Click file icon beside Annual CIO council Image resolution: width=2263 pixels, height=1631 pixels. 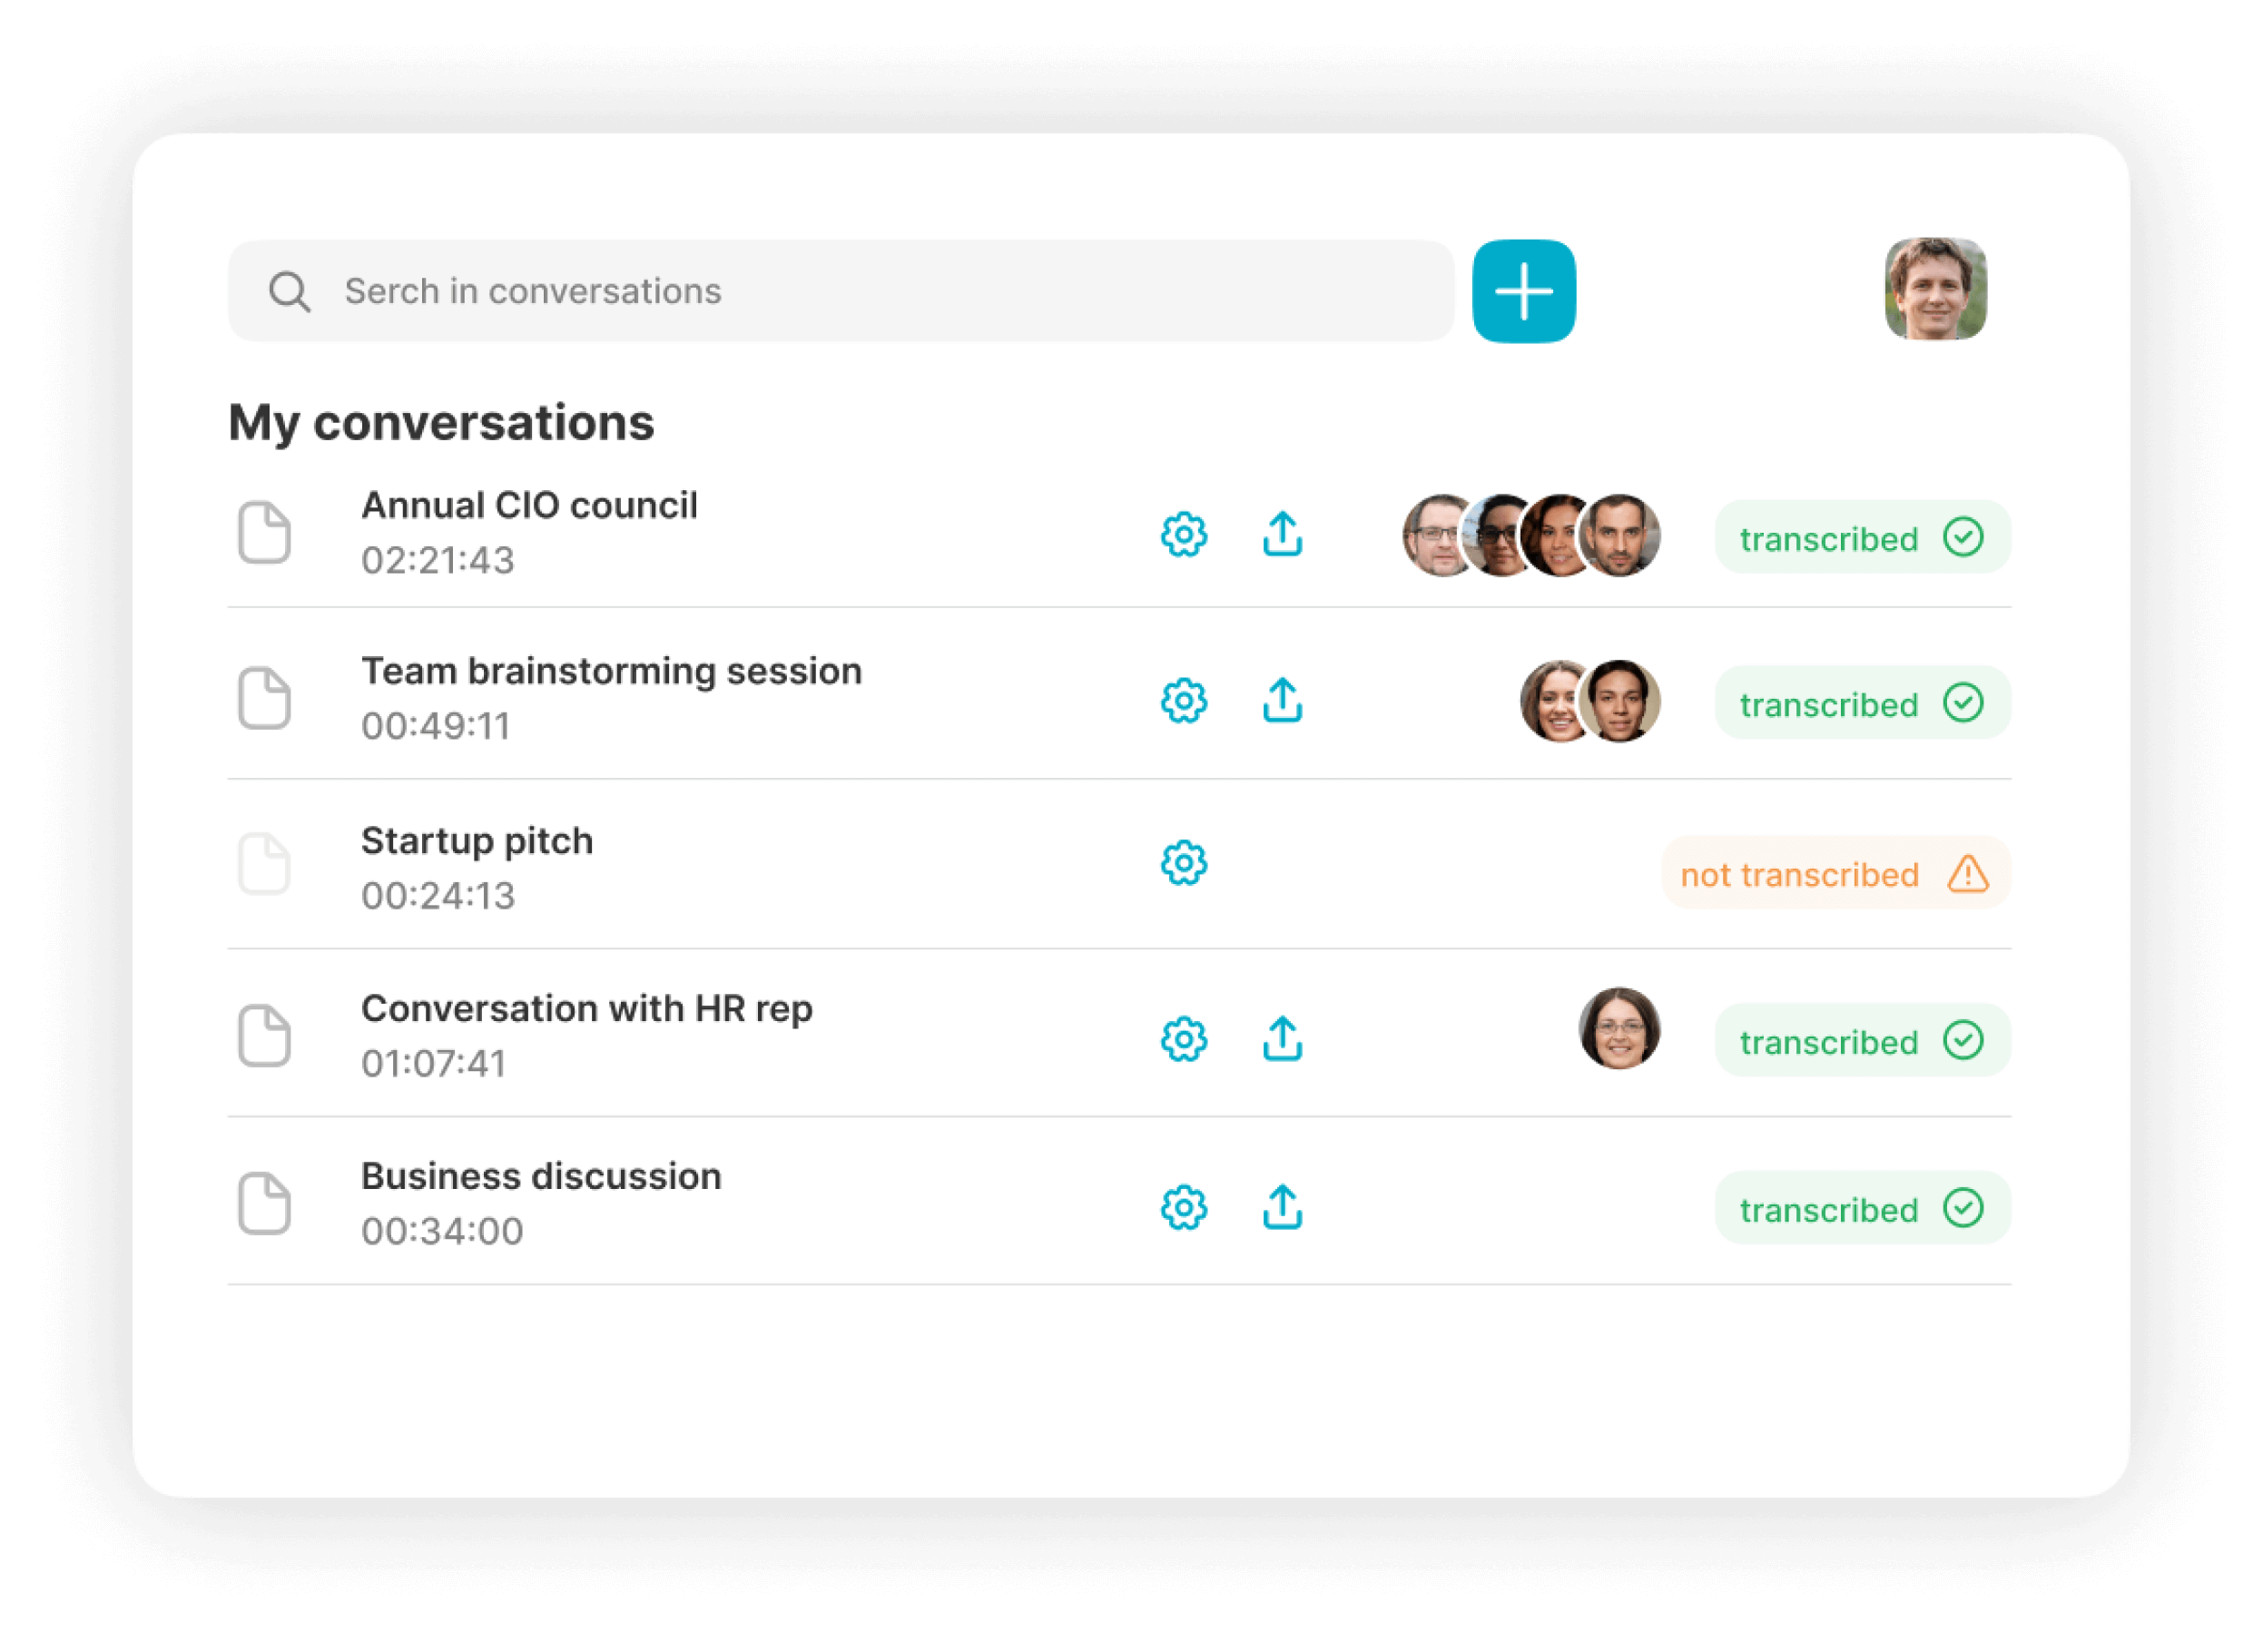click(x=264, y=533)
